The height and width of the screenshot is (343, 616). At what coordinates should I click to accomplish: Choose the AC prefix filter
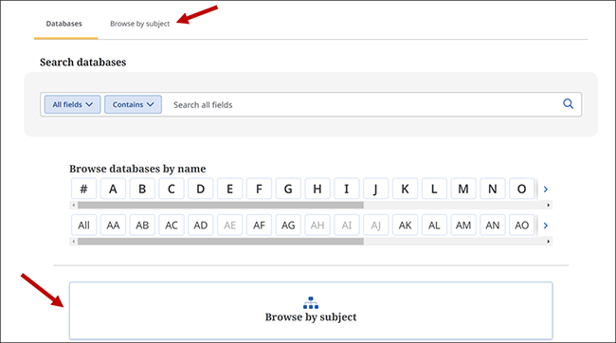tap(172, 226)
